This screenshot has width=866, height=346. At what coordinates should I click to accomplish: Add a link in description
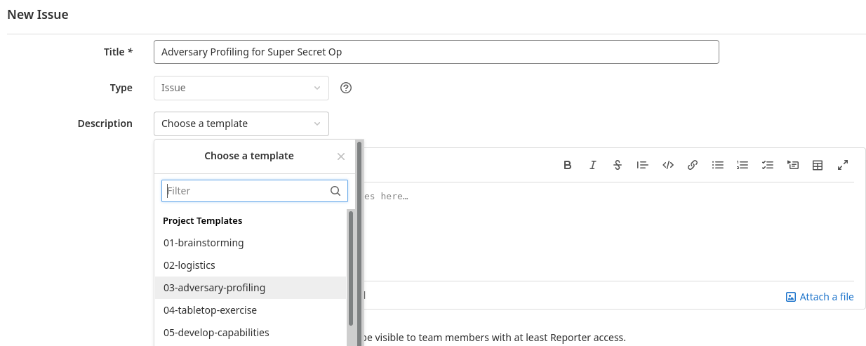point(693,165)
